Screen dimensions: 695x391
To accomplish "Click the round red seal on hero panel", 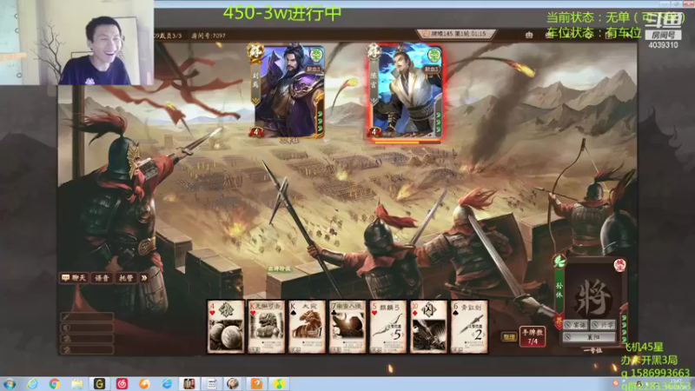I will (619, 265).
